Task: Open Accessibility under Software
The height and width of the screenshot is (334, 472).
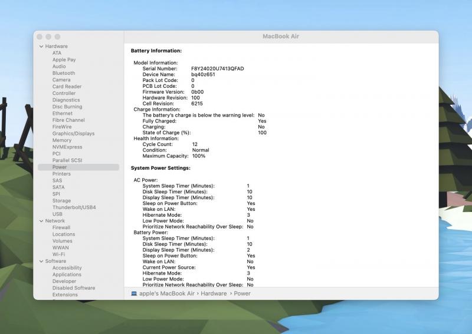Action: pos(67,268)
